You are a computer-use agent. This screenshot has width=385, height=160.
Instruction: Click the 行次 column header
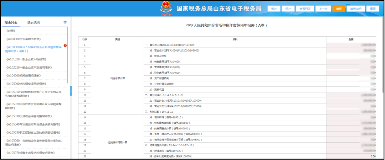point(85,39)
